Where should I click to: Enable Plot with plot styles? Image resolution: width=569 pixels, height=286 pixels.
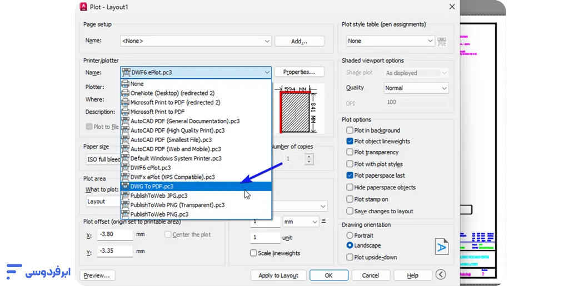[x=350, y=164]
